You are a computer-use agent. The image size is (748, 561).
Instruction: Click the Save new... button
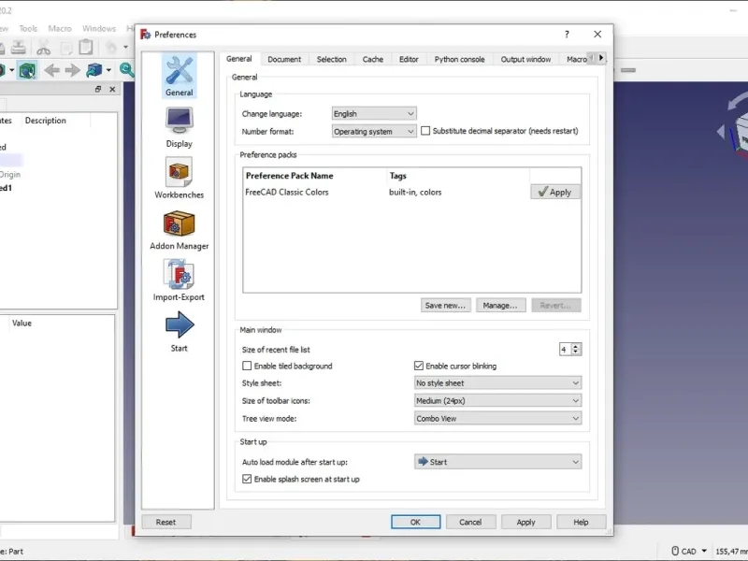click(446, 306)
